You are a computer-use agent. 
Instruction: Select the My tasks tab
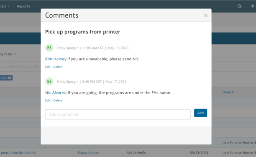[6, 54]
